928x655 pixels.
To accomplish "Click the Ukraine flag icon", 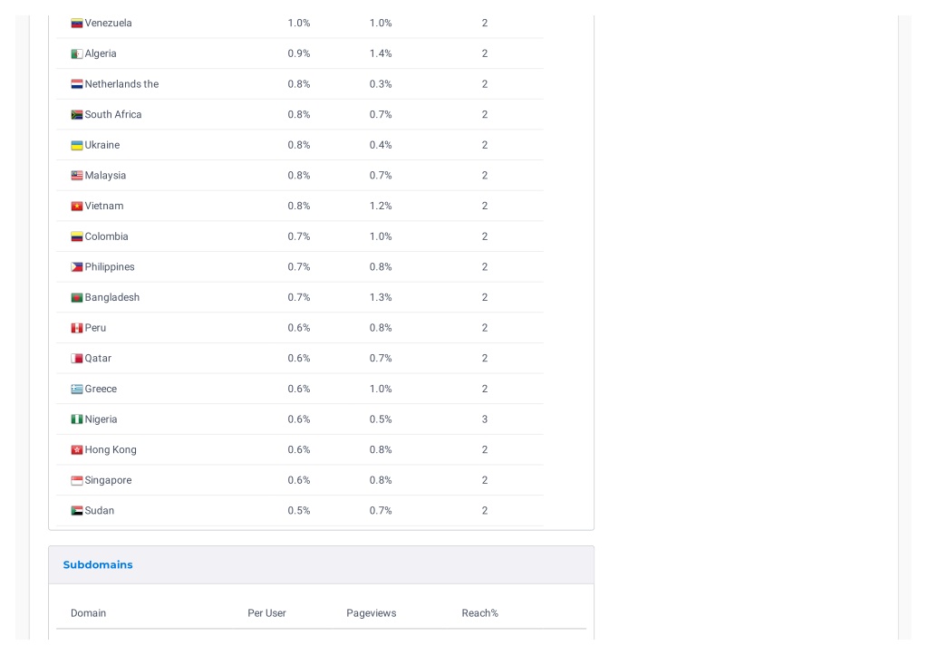I will tap(77, 146).
